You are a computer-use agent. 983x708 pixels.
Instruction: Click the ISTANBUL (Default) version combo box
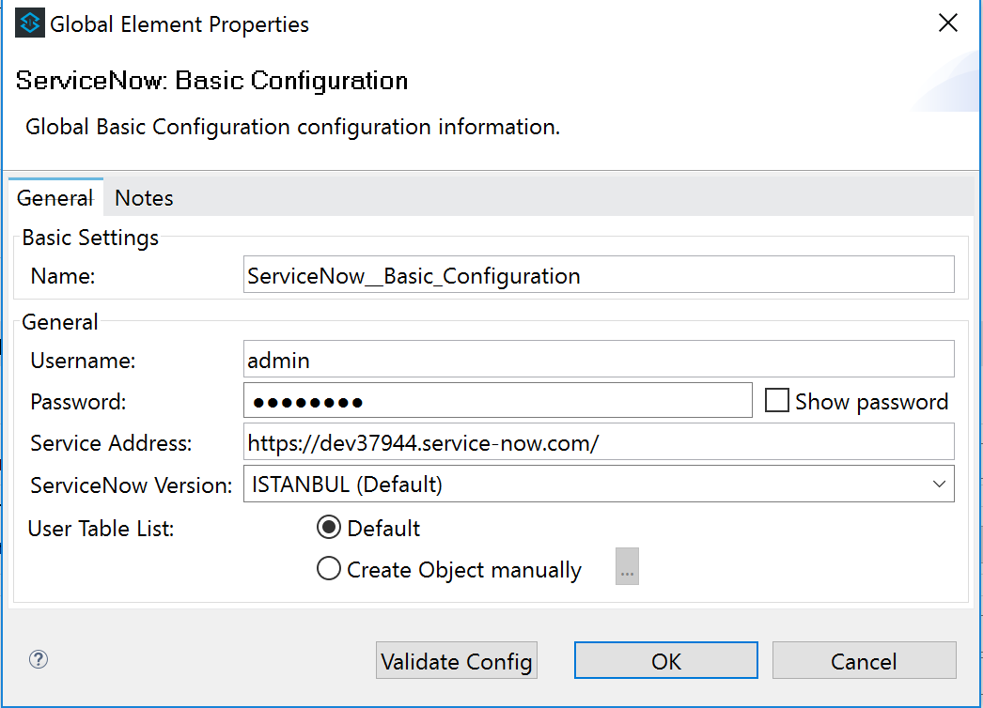(583, 485)
